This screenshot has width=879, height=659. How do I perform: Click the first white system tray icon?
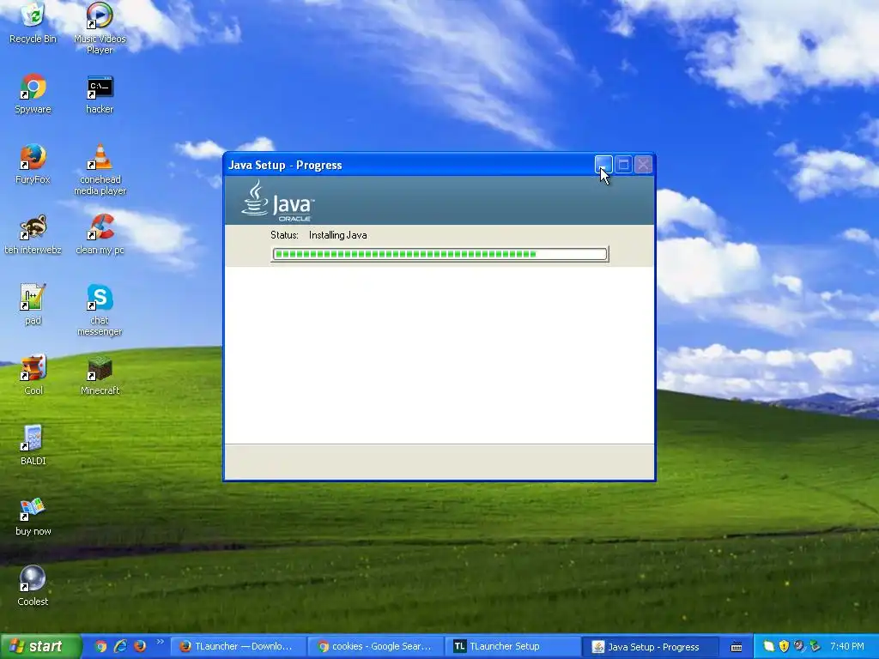pos(768,646)
